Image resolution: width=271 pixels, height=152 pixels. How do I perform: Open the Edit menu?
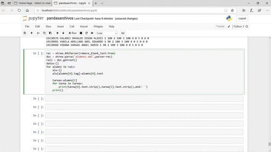(38, 27)
